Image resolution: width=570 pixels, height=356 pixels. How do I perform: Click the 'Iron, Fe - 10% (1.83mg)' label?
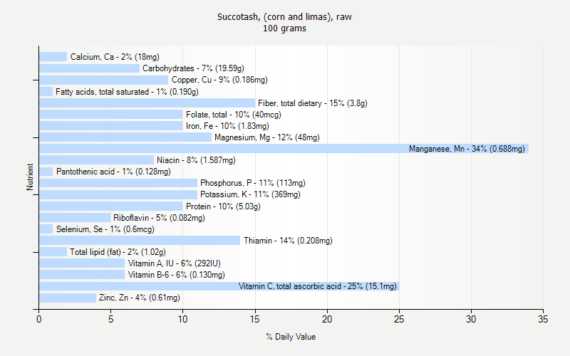click(227, 126)
